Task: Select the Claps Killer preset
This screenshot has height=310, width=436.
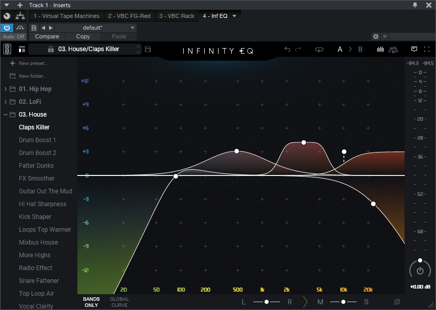Action: click(34, 127)
